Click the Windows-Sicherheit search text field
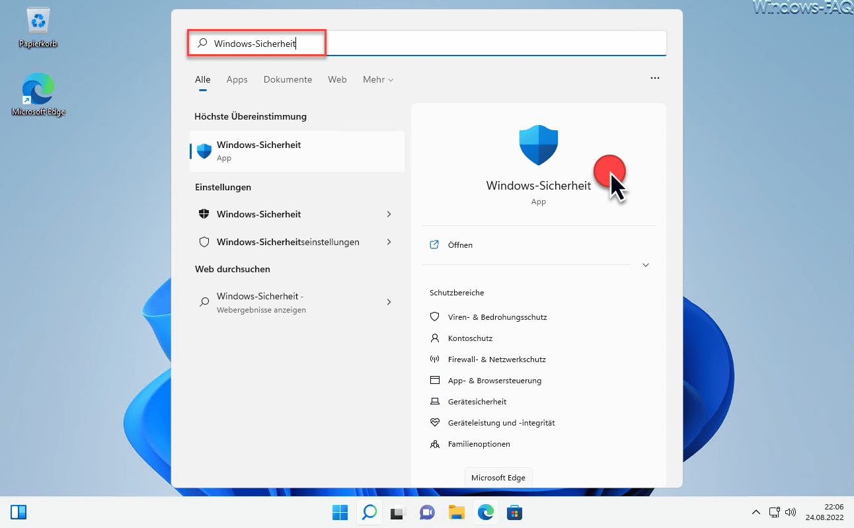 427,44
